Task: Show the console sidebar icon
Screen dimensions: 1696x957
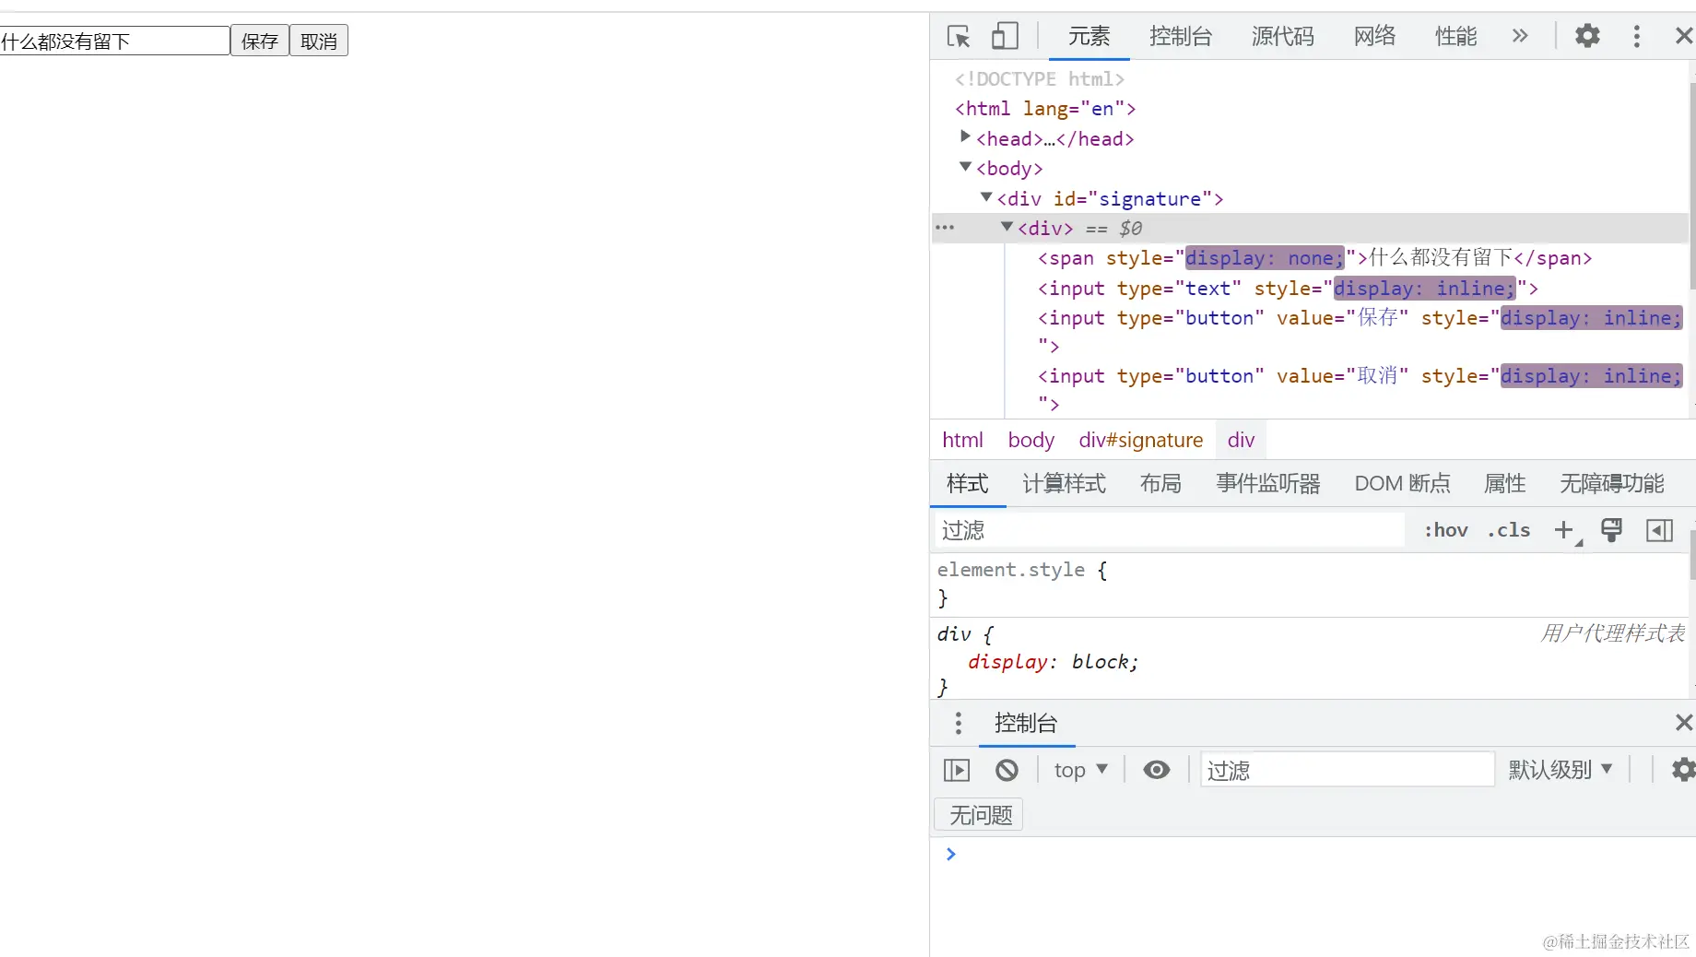Action: coord(957,770)
